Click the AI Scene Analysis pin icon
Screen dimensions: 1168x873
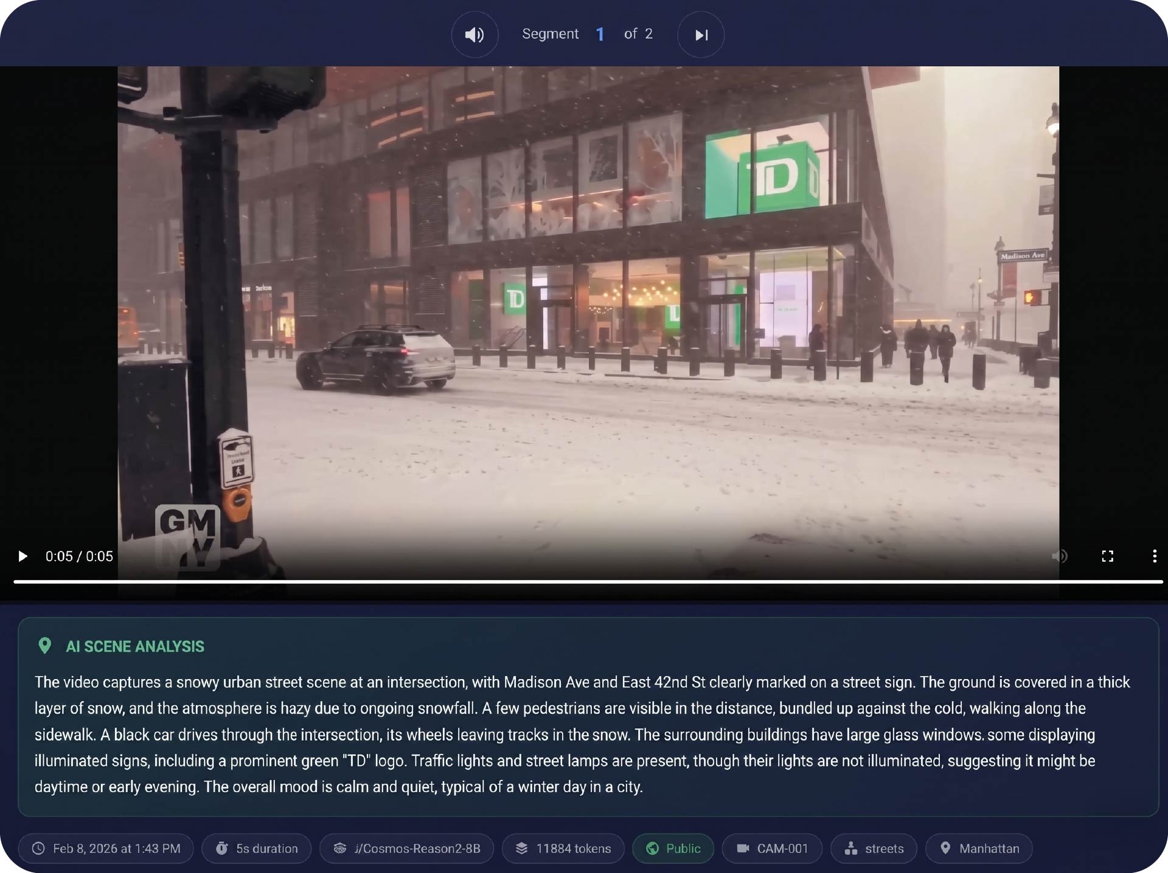tap(44, 646)
